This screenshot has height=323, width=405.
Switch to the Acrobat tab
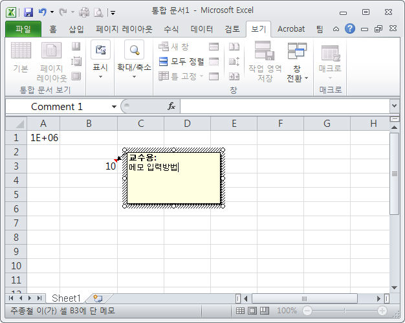[x=291, y=29]
